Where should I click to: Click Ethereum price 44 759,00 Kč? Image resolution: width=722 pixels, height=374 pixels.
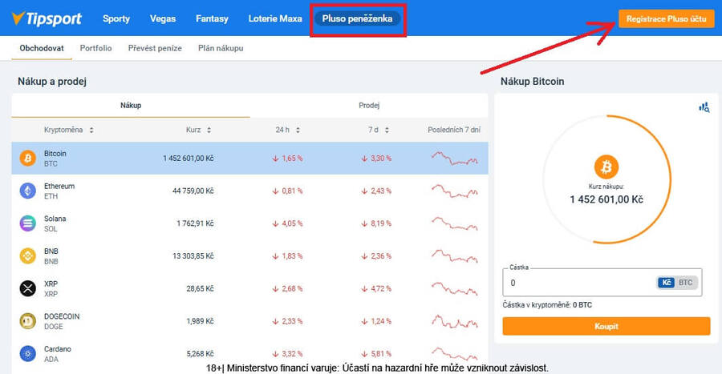click(193, 191)
